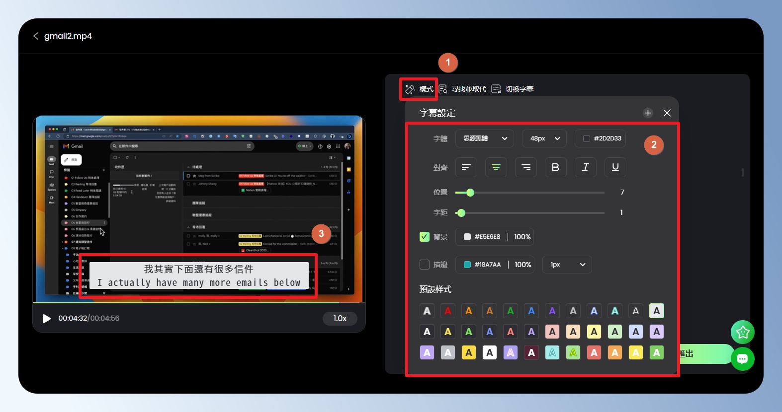Select left text alignment
Screen dimensions: 782x412
coord(466,167)
